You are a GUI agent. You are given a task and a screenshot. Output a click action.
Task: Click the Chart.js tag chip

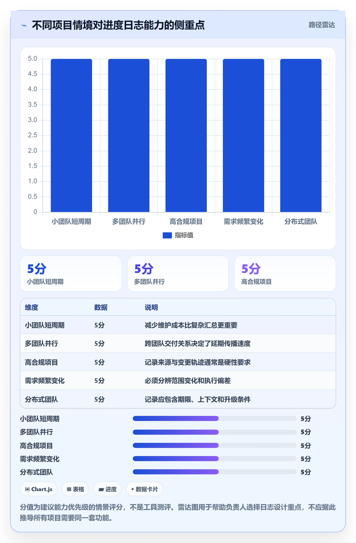[39, 489]
